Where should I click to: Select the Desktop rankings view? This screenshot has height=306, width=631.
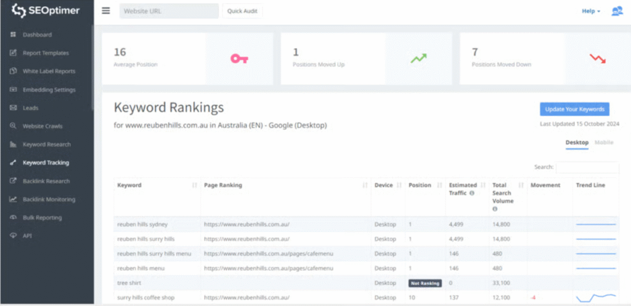tap(577, 143)
